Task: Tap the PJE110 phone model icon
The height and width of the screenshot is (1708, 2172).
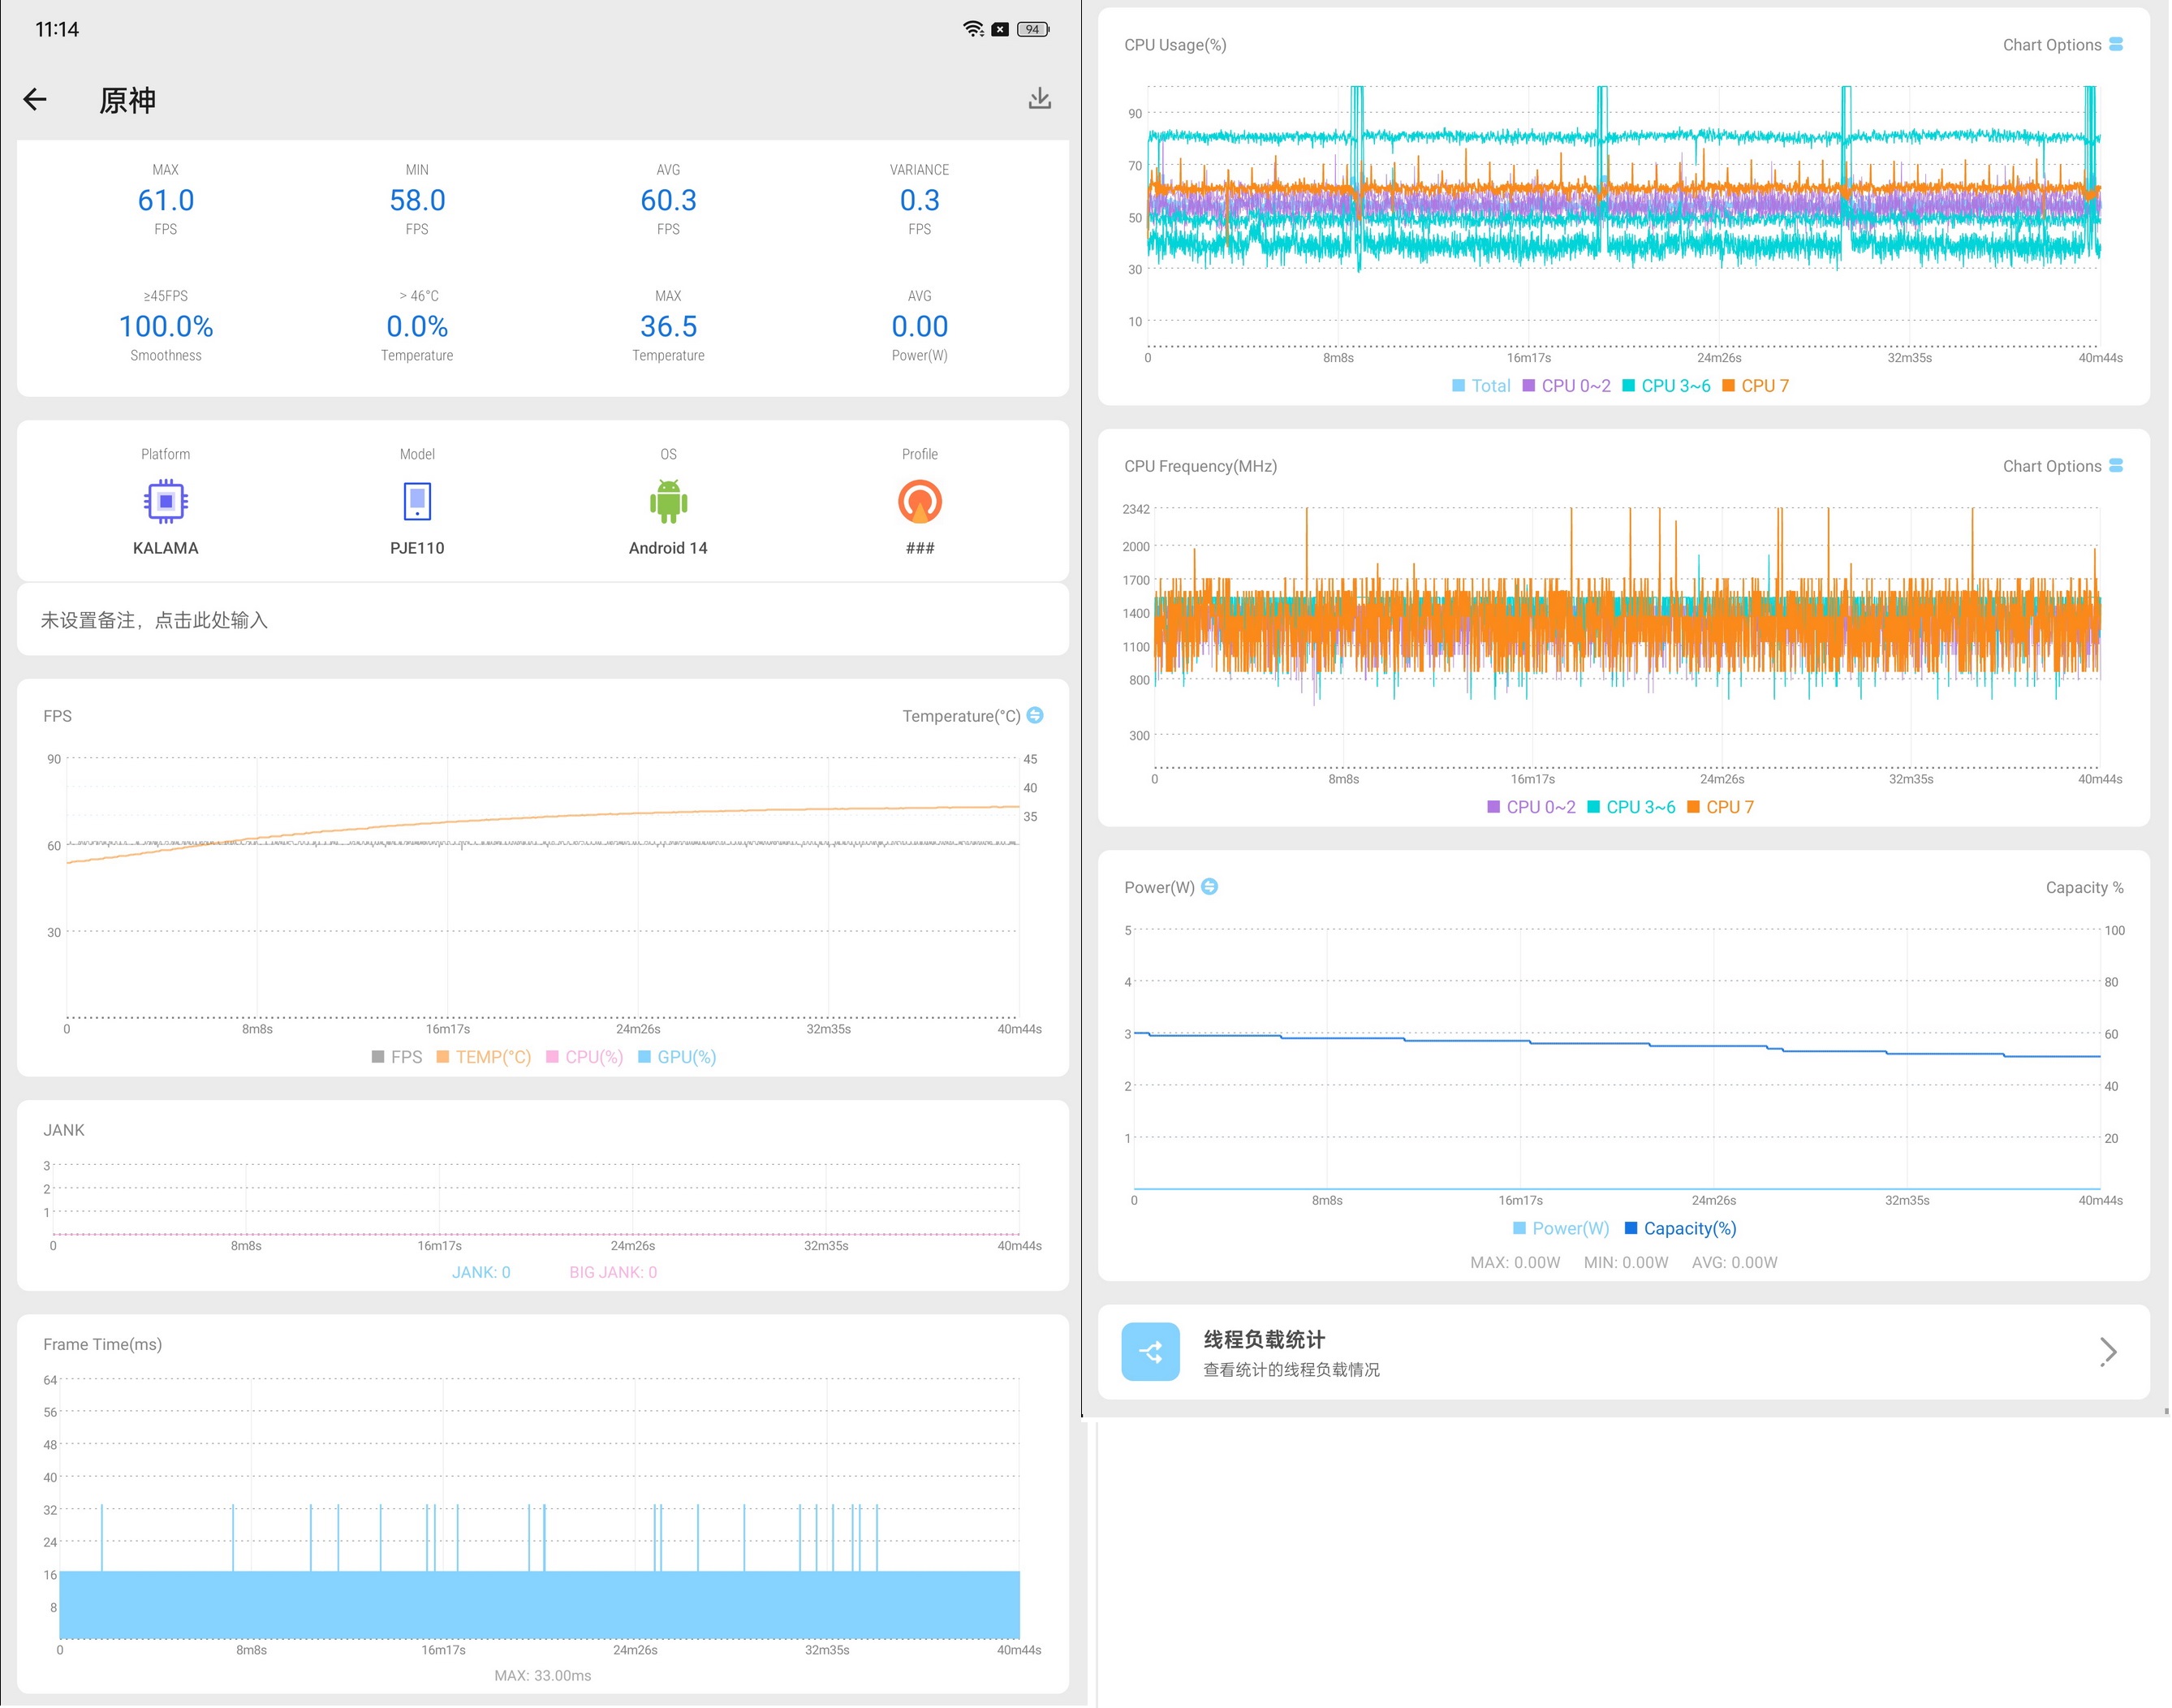Action: coord(417,501)
